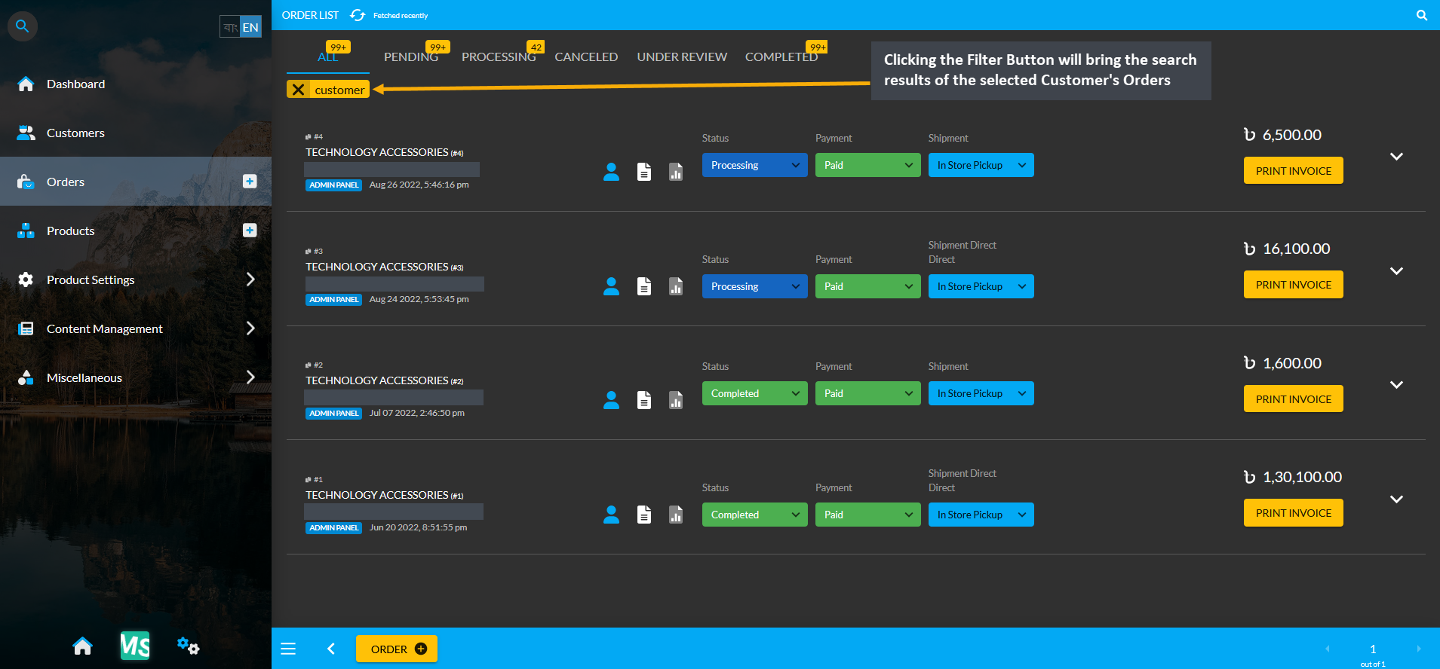View customer icon for order #1

[x=612, y=515]
